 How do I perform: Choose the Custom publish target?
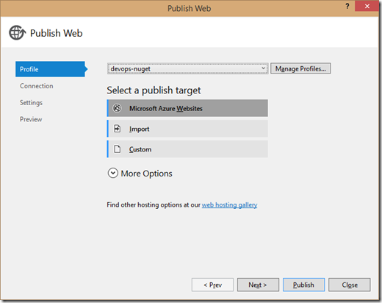[187, 149]
